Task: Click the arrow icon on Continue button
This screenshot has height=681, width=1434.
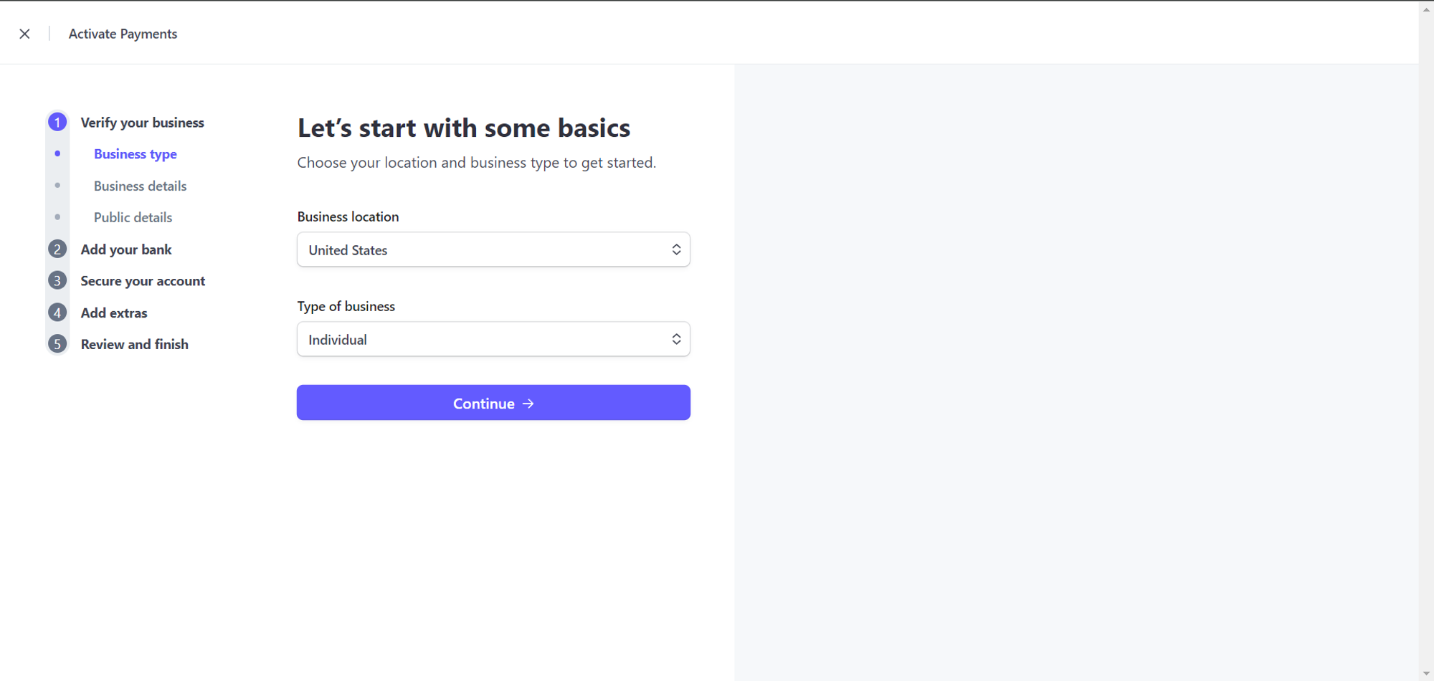Action: pos(528,404)
